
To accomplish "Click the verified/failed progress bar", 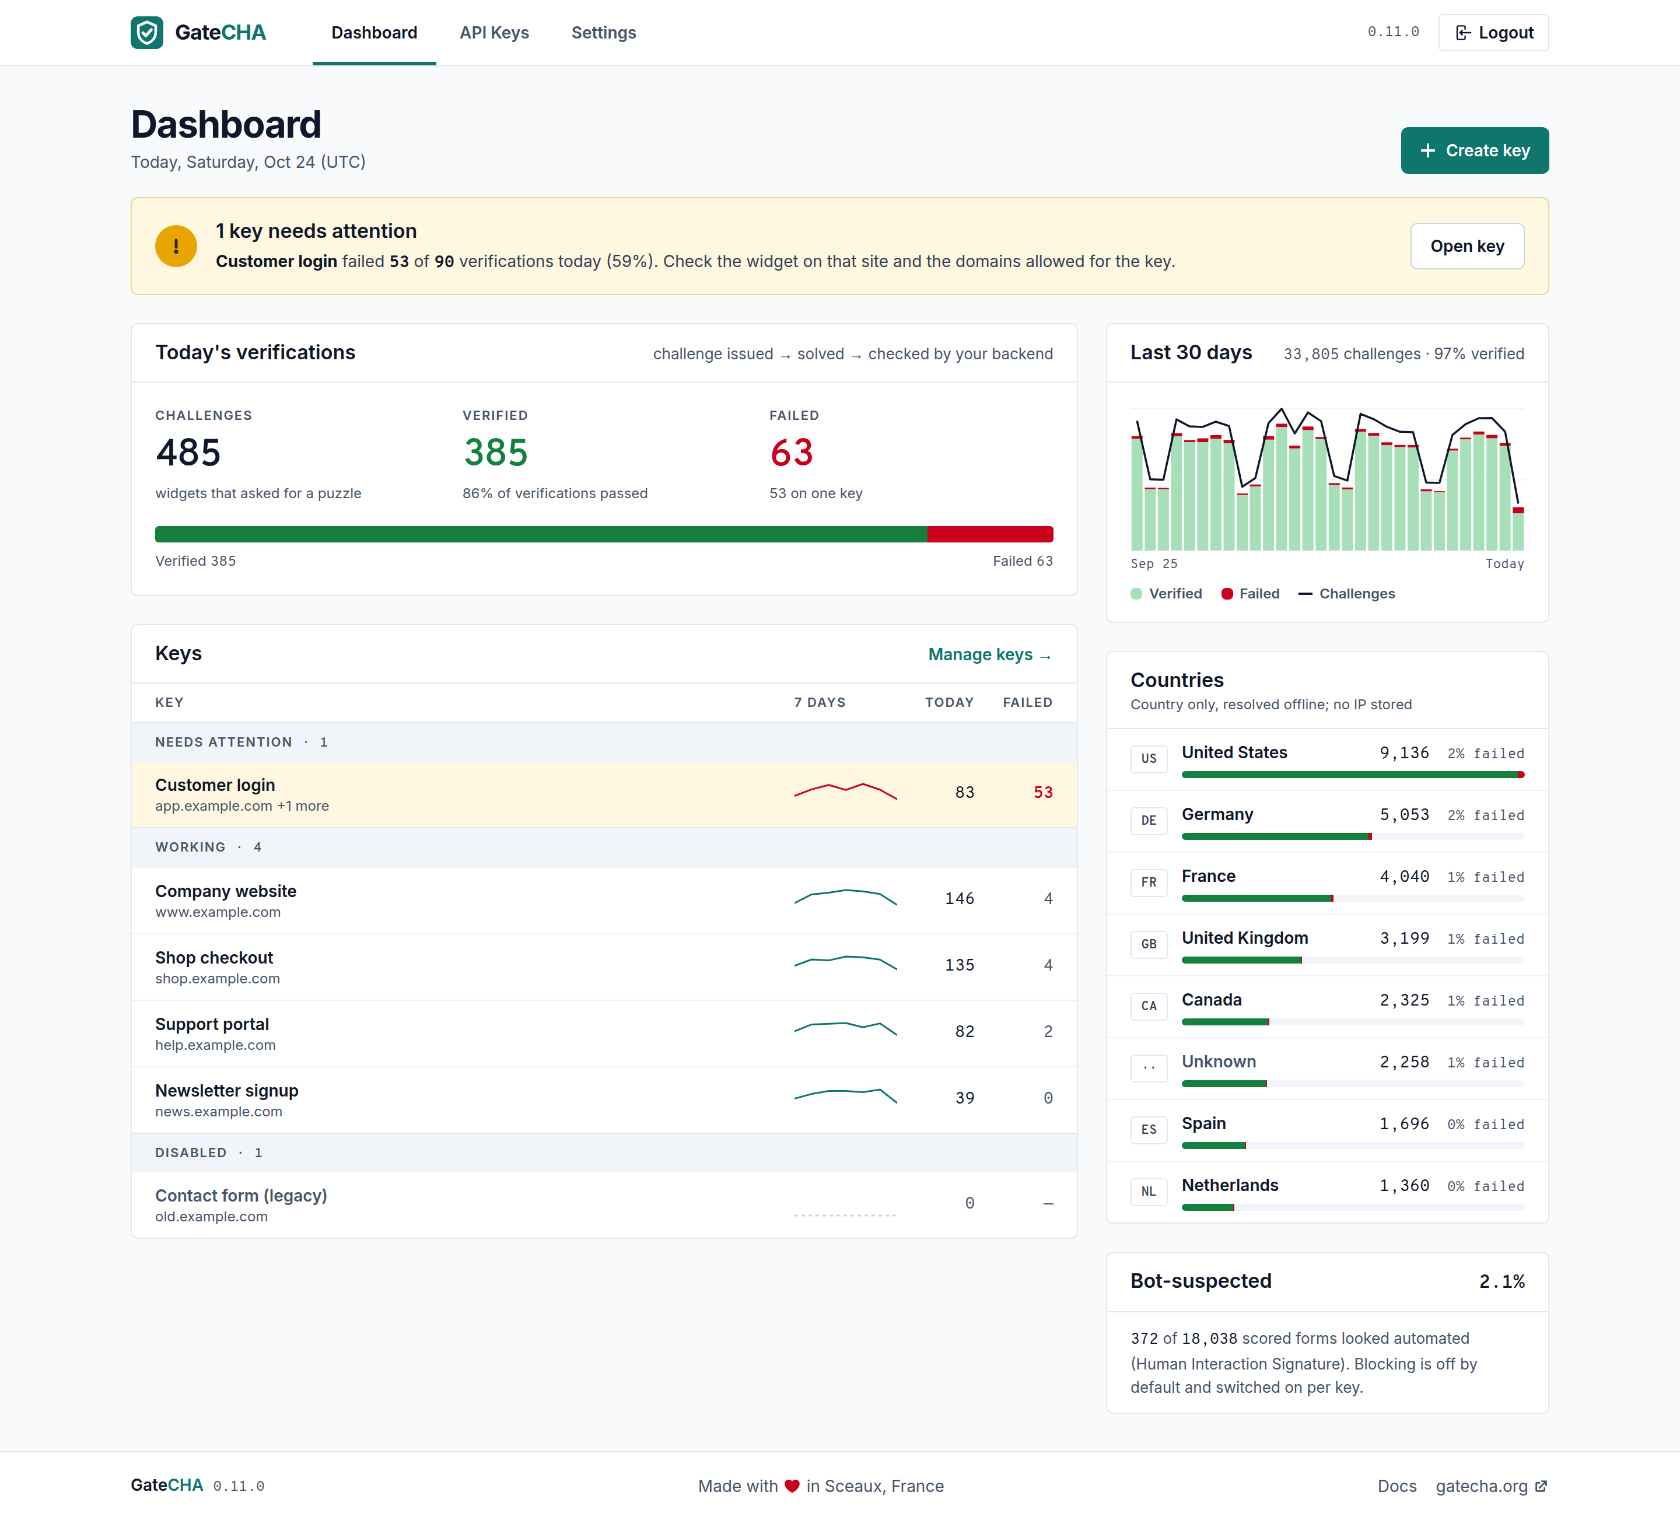I will point(603,534).
